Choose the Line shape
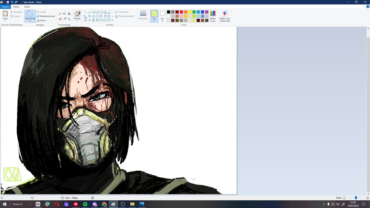370x208 pixels. coord(85,12)
